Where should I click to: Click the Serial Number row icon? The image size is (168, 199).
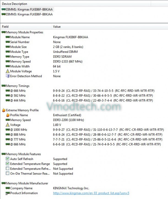8,42
